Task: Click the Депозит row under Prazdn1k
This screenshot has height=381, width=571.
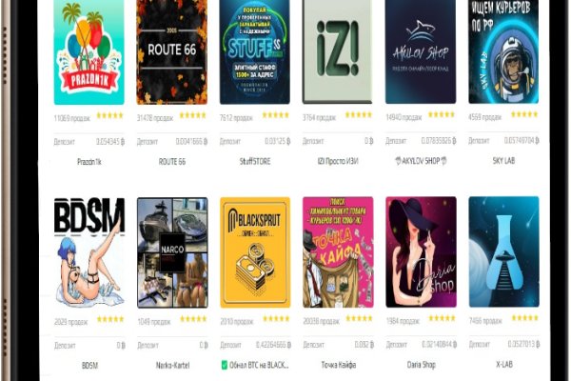Action: (89, 142)
